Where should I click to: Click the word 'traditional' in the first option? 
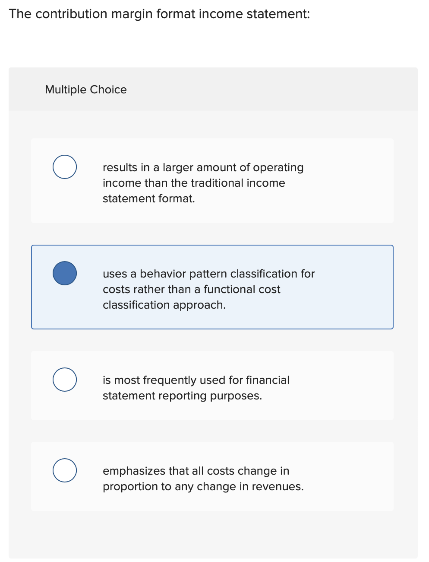pyautogui.click(x=215, y=183)
